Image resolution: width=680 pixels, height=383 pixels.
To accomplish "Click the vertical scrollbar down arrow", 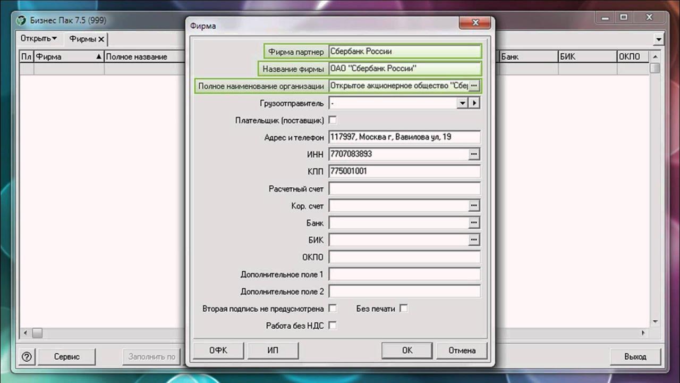I will pyautogui.click(x=655, y=322).
